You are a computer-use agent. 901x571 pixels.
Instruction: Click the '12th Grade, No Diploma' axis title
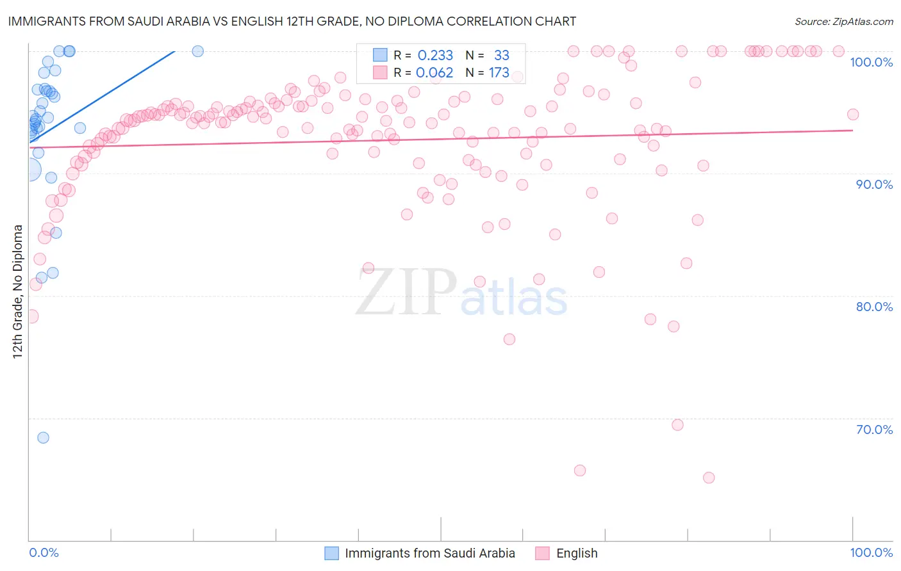[x=18, y=291]
